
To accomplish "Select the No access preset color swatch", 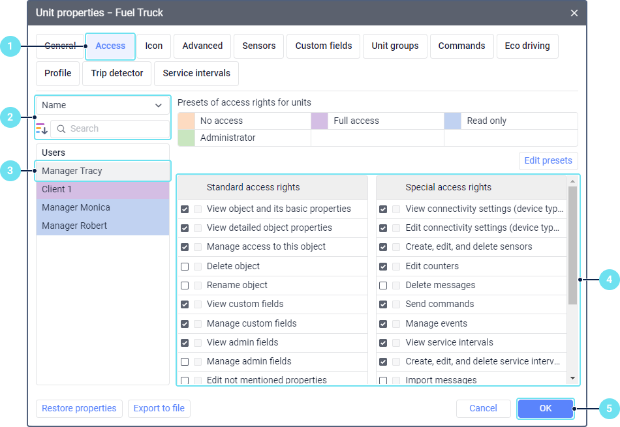I will pyautogui.click(x=187, y=121).
